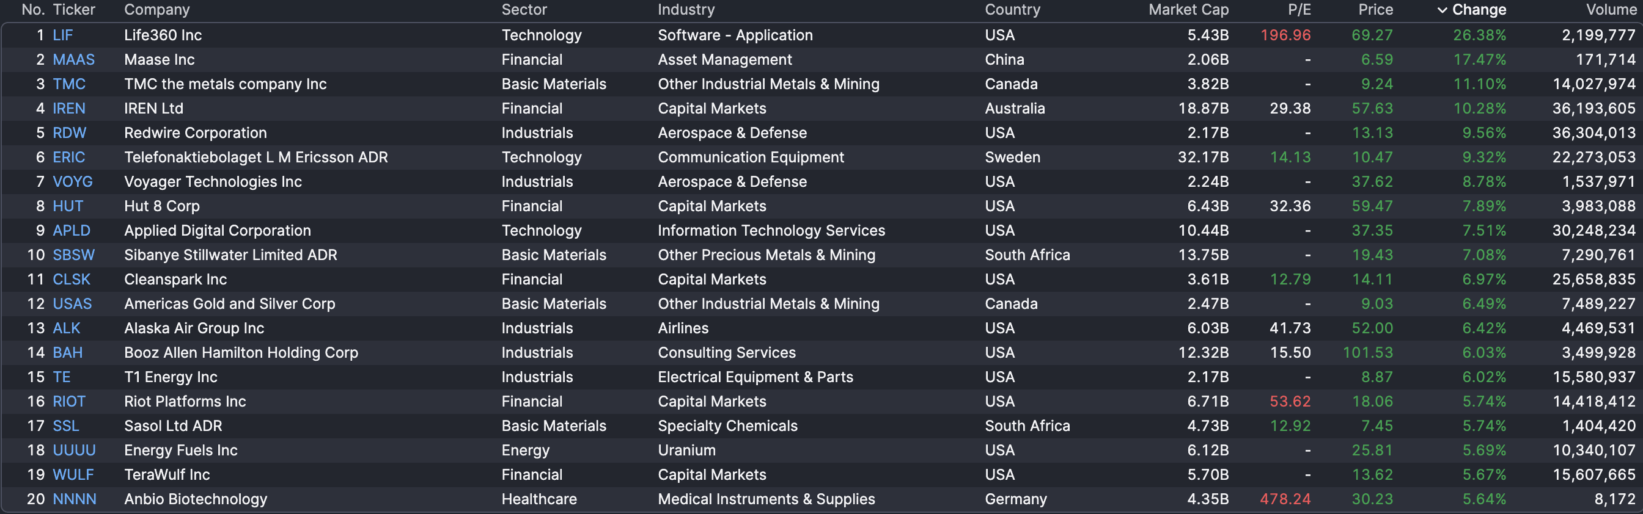This screenshot has width=1643, height=514.
Task: Sort the table by Sector column
Action: 524,10
